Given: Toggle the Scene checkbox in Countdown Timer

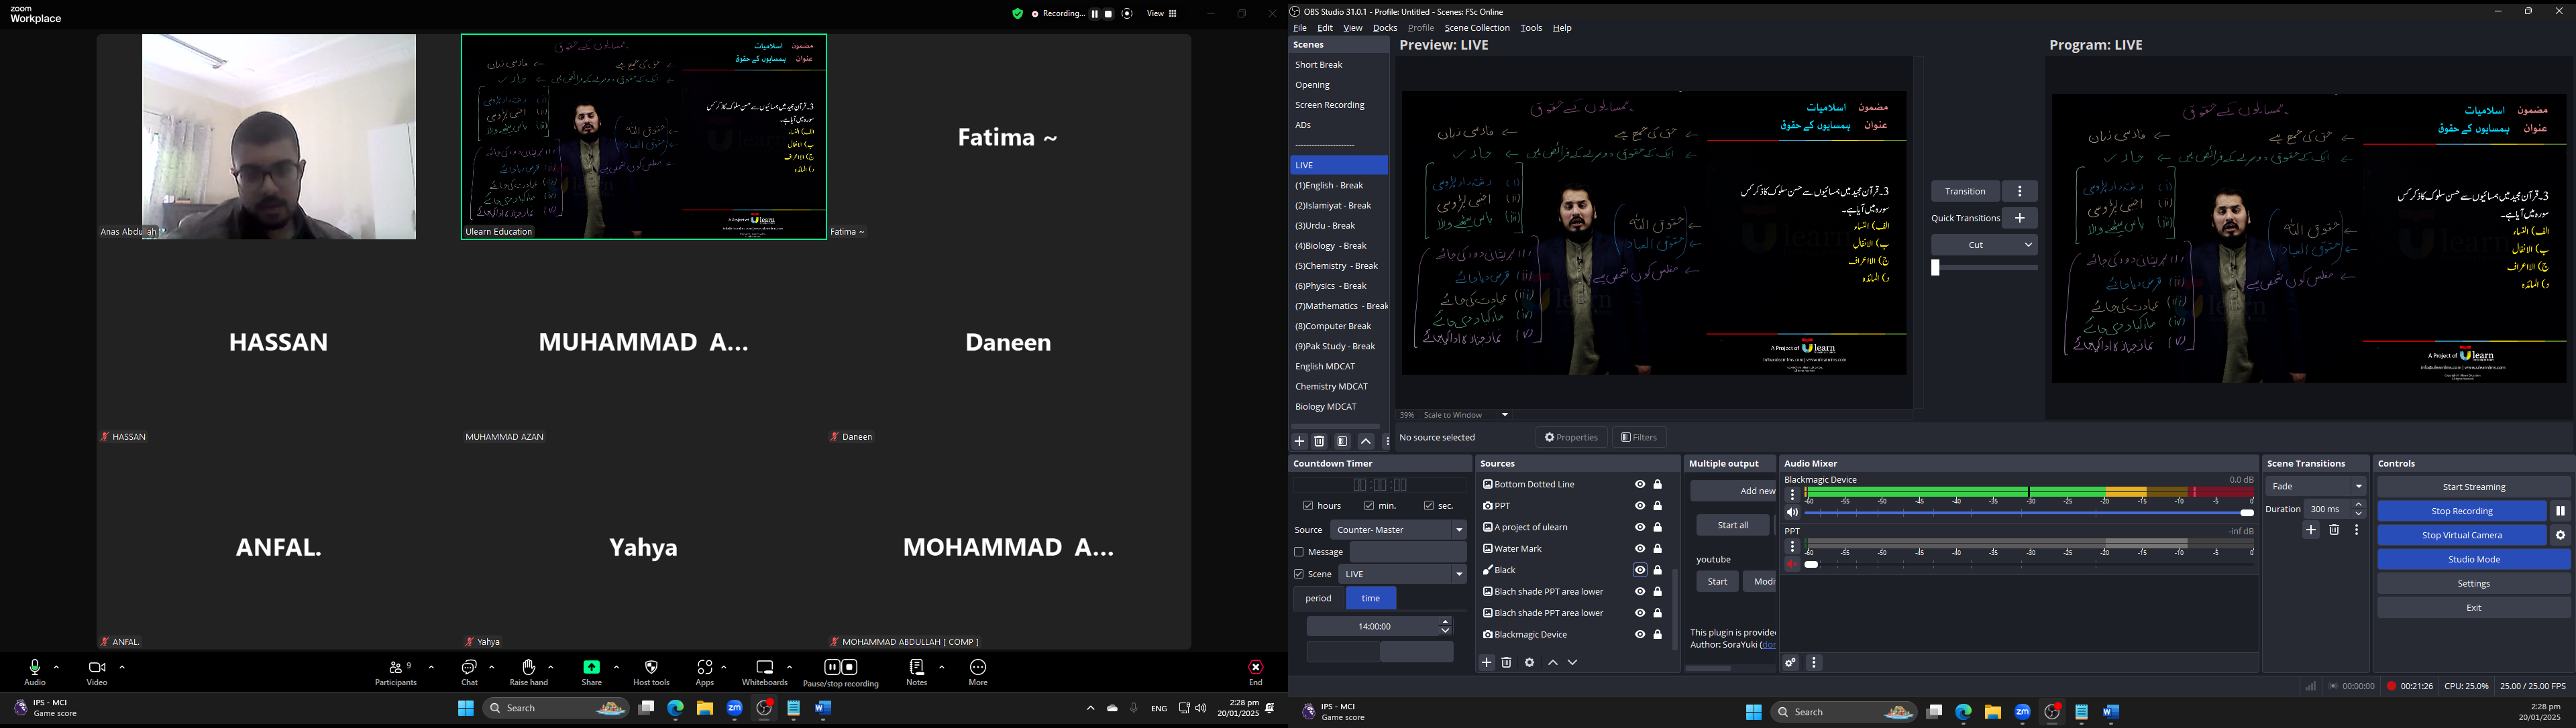Looking at the screenshot, I should point(1299,574).
